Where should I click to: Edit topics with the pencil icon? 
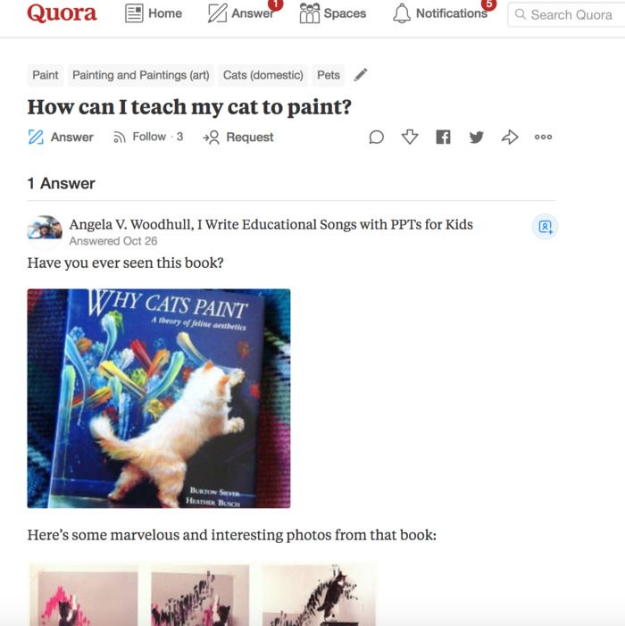(x=361, y=75)
